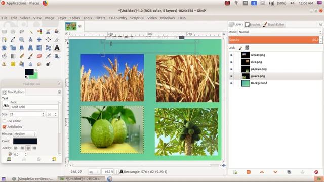Open the status bar px unit dropdown
324x182 pixels.
94,172
